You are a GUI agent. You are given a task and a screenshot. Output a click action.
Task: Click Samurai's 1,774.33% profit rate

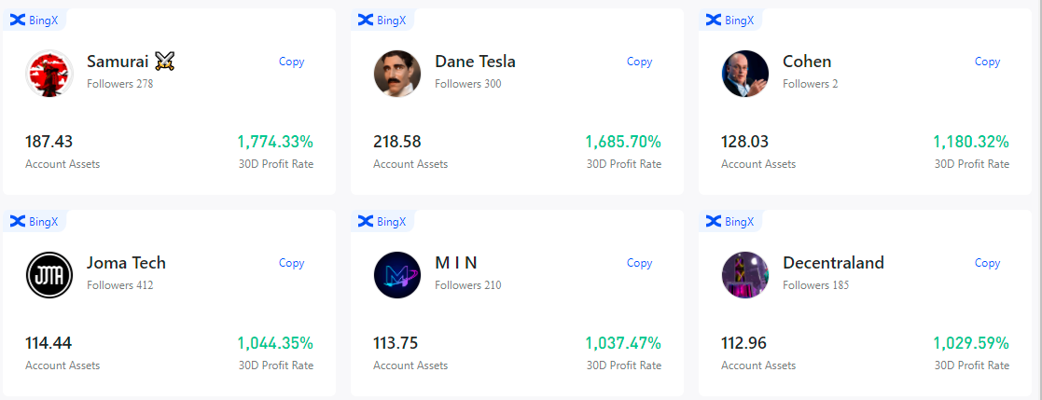pos(275,142)
